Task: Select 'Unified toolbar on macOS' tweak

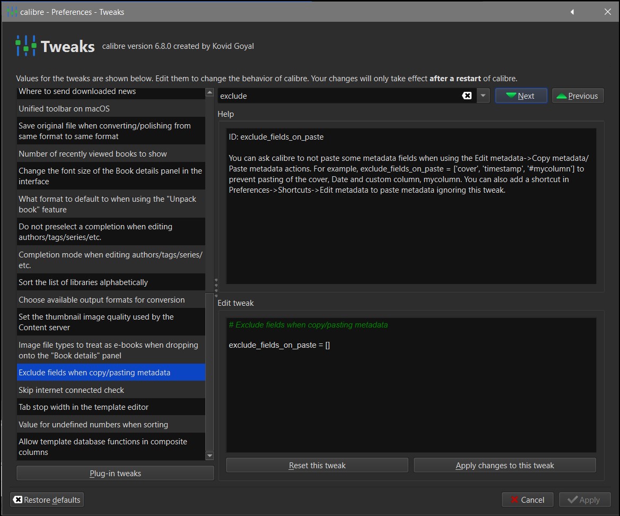Action: click(111, 108)
